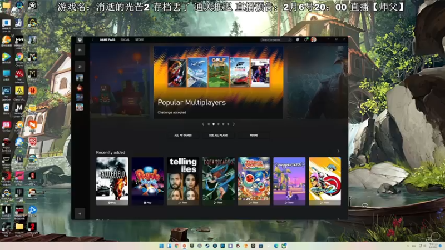Go back with the Xbox app back arrow
Viewport: 445px width, 250px height.
click(x=93, y=39)
